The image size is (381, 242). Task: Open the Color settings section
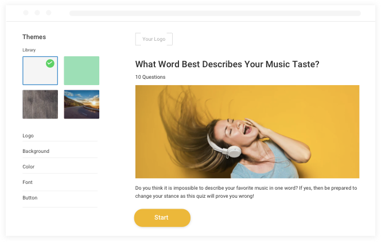coord(29,167)
